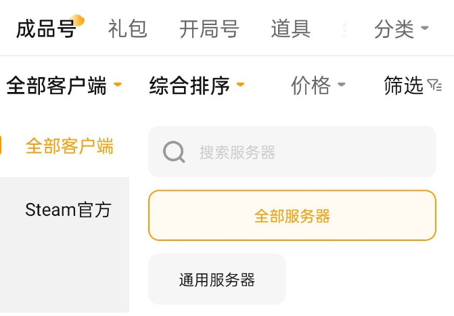The image size is (454, 316).
Task: Select the Steam官方 client option
Action: click(x=68, y=210)
